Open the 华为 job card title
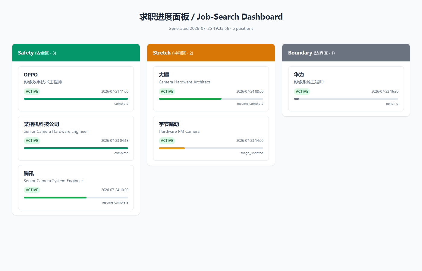422x271 pixels. click(299, 75)
